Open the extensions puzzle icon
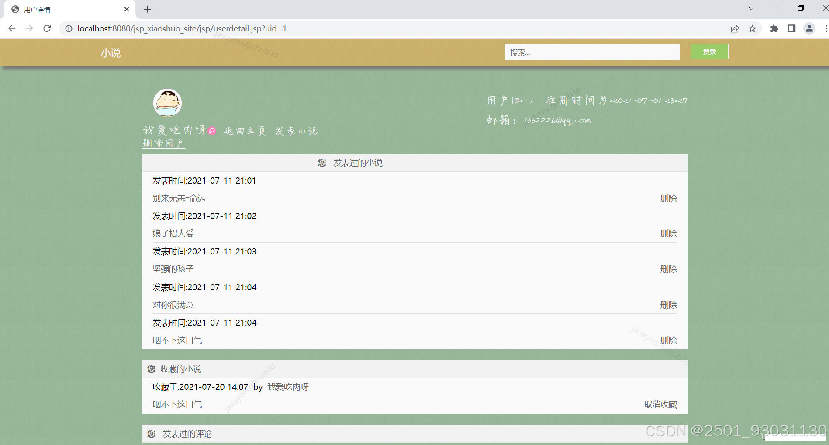829x445 pixels. [x=774, y=28]
